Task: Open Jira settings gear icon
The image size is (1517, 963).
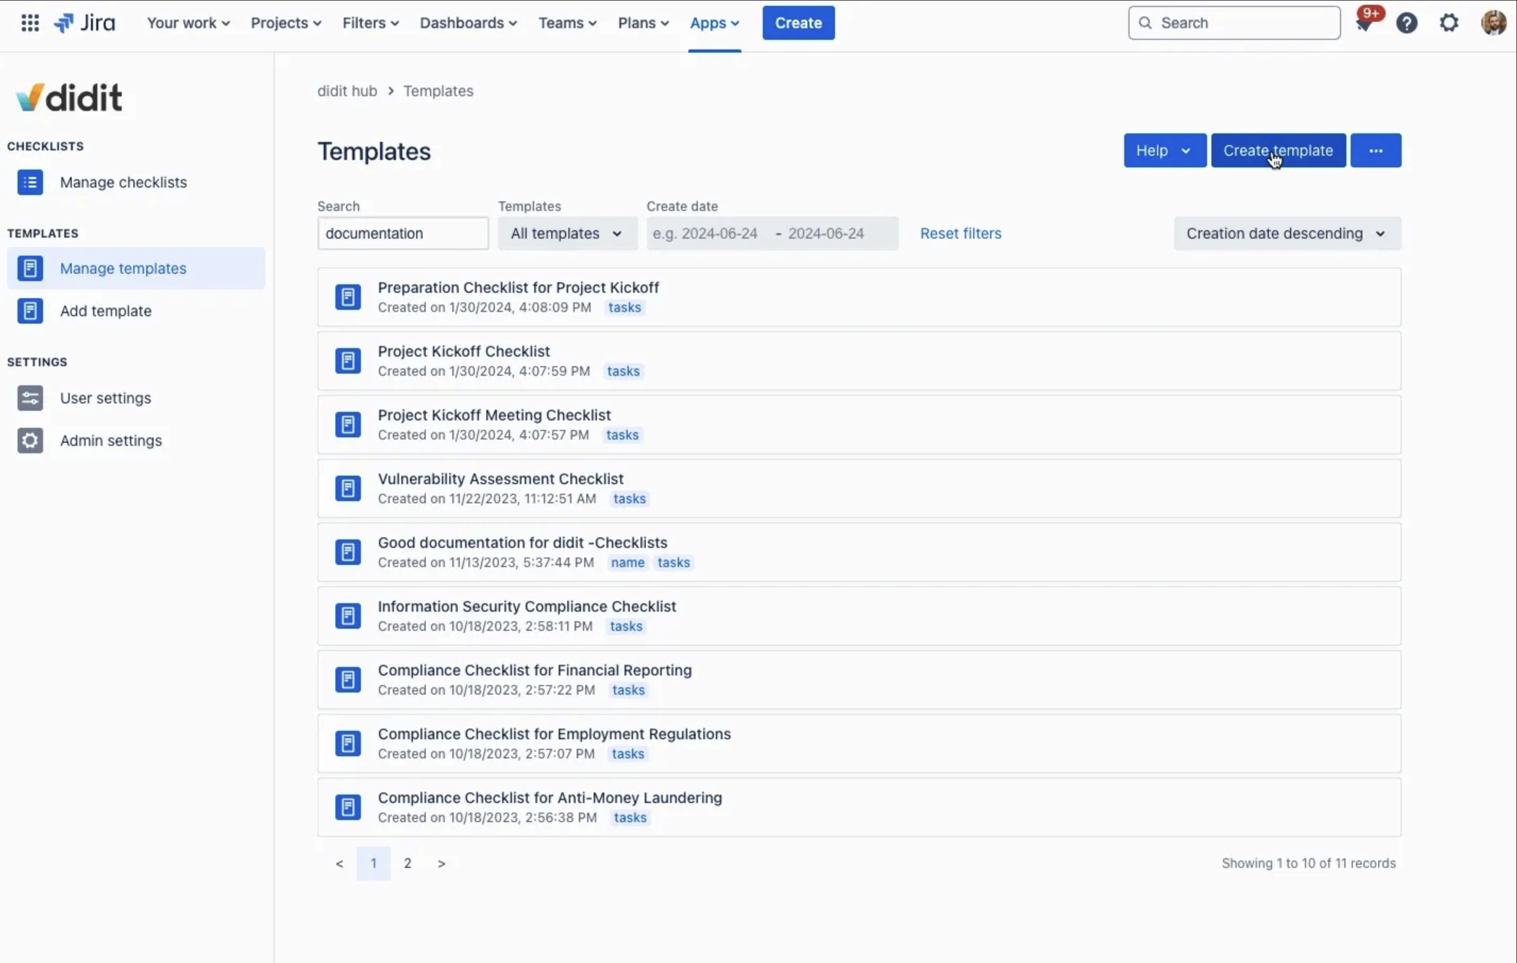Action: click(1449, 23)
